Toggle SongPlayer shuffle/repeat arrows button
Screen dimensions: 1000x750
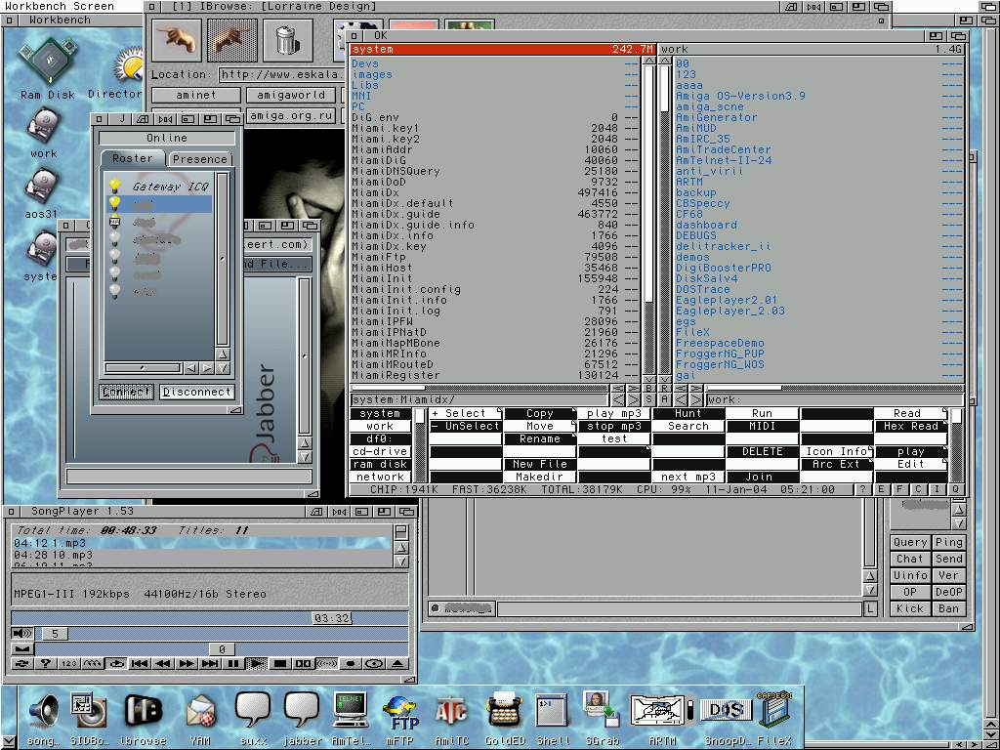click(22, 663)
